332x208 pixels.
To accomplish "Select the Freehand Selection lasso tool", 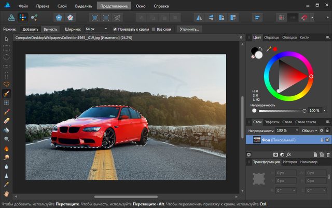I will click(6, 84).
